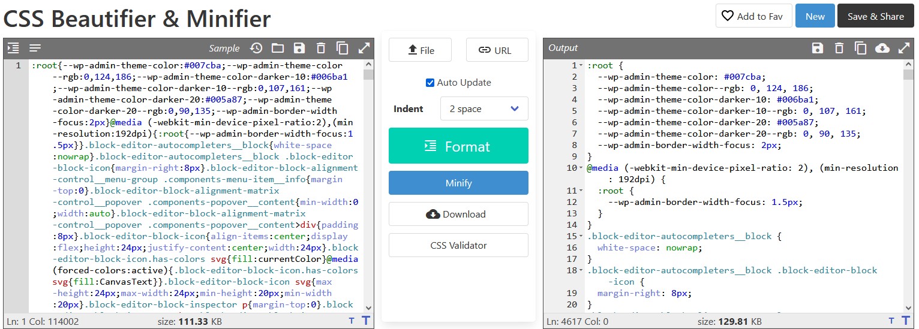Screen dimensions: 919x329
Task: Collapse fold arrow at output line 18
Action: pyautogui.click(x=582, y=270)
